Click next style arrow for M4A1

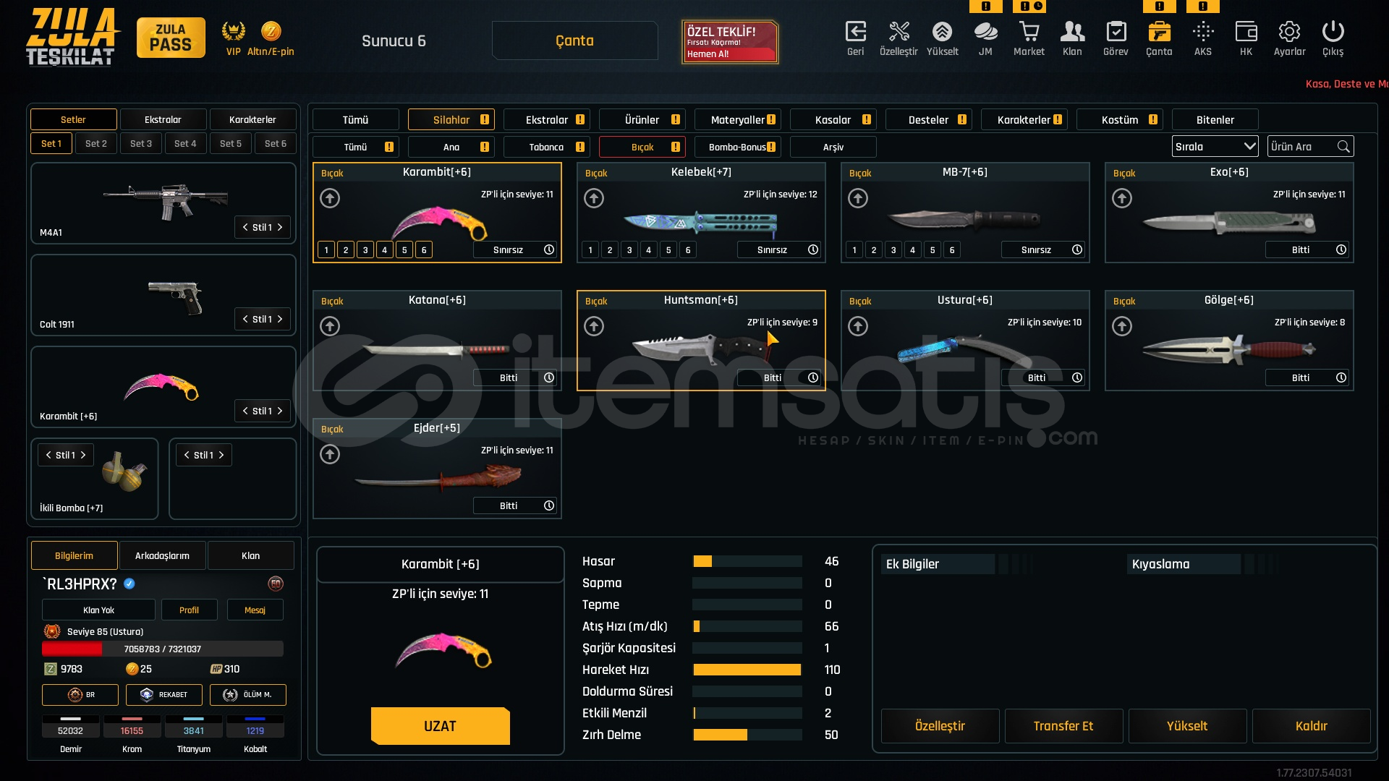click(x=280, y=227)
